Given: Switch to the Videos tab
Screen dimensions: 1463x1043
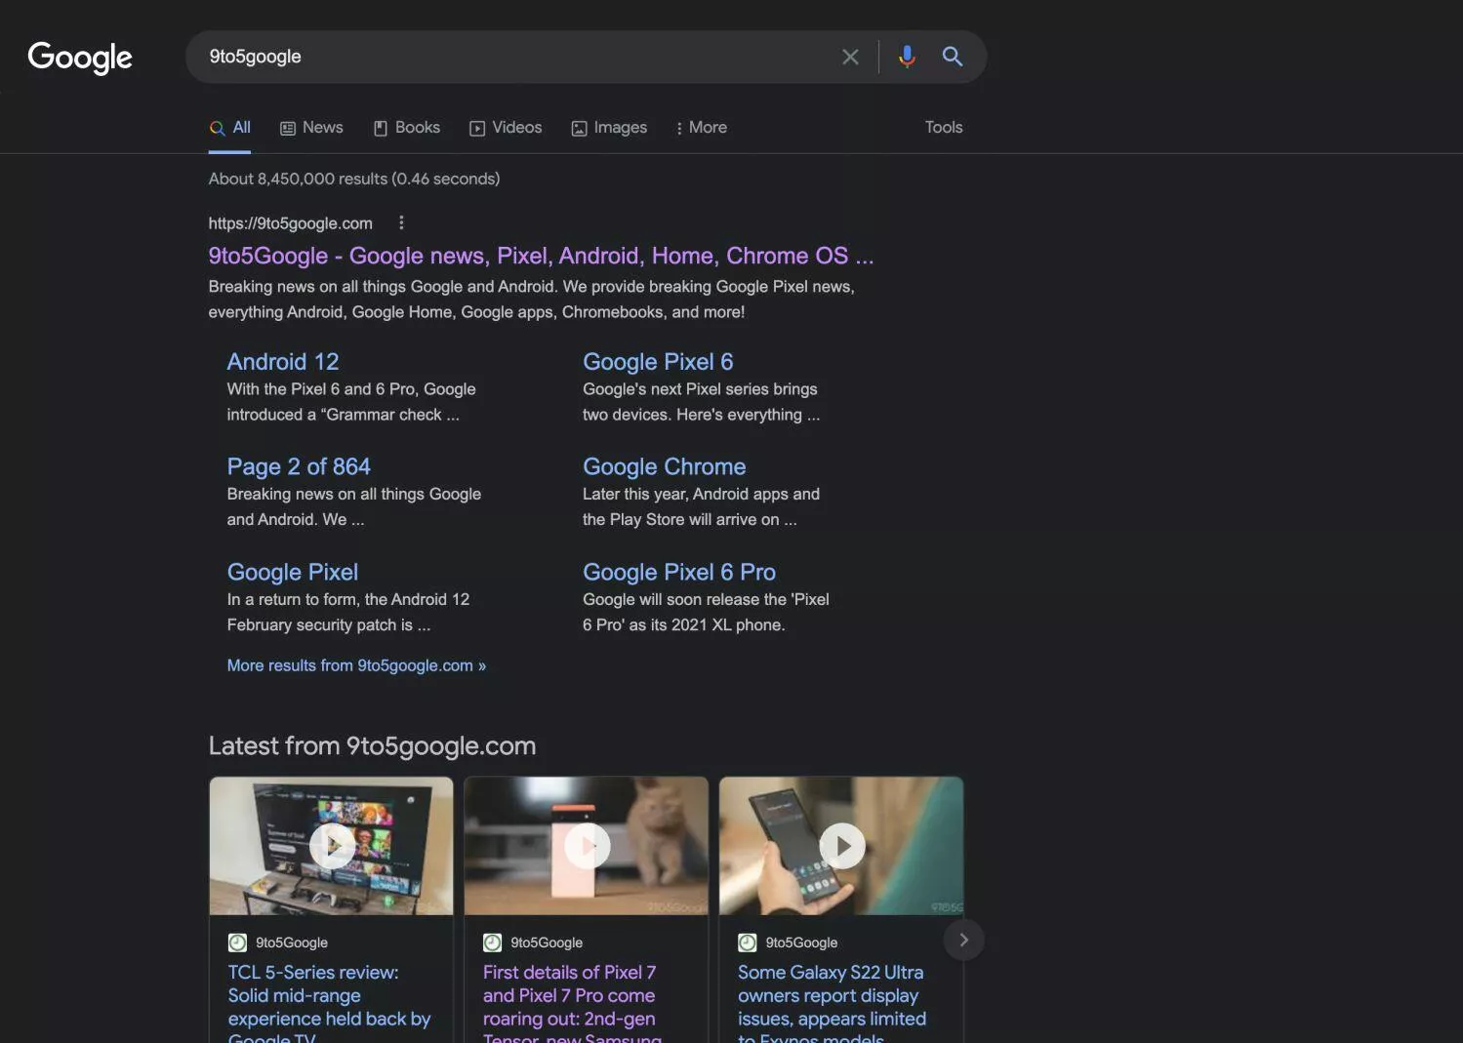Looking at the screenshot, I should [x=506, y=128].
